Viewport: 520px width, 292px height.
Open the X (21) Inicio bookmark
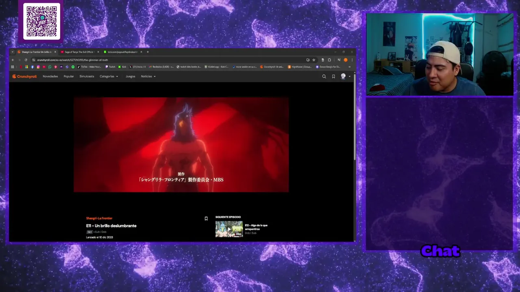coord(137,67)
